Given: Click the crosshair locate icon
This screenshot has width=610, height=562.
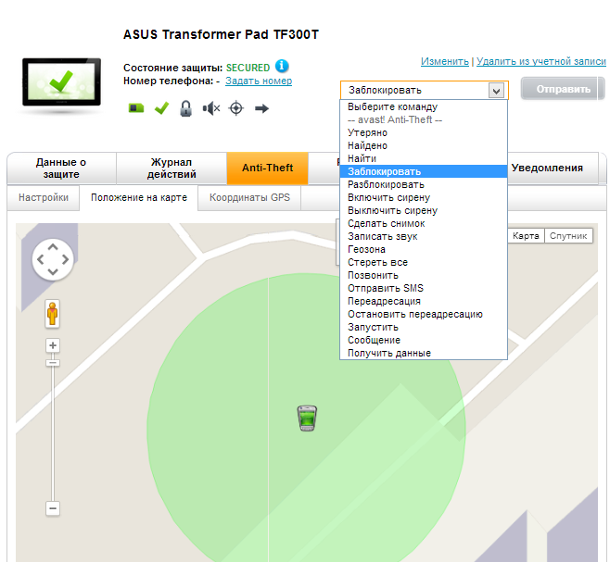Looking at the screenshot, I should coord(236,108).
